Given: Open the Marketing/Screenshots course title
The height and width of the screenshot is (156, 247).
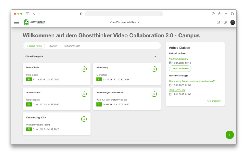Looking at the screenshot, I should pos(110,92).
